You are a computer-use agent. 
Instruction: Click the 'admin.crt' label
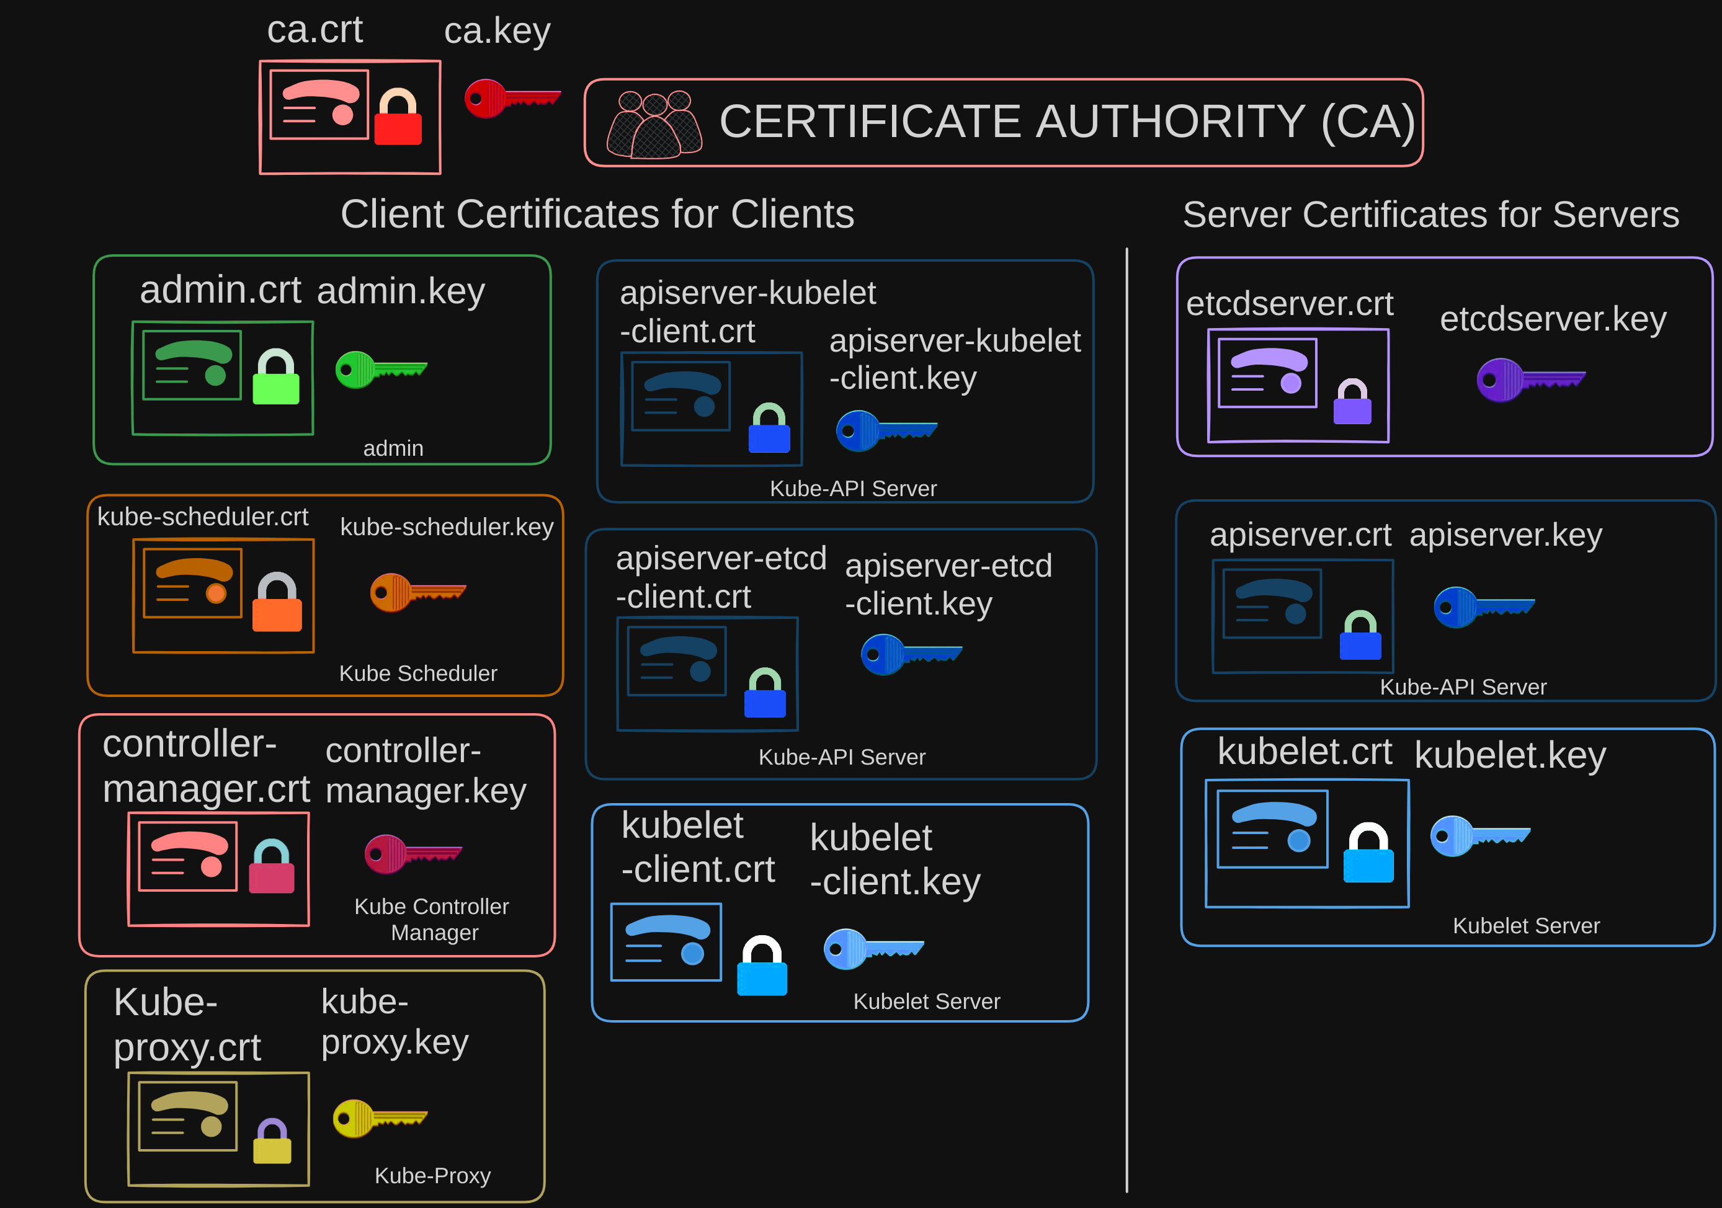pyautogui.click(x=220, y=290)
